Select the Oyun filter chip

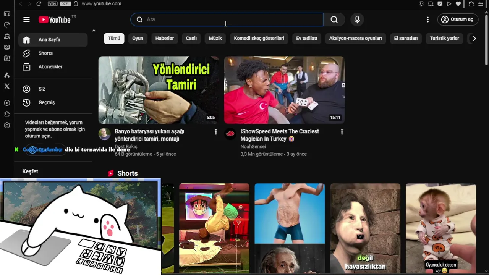point(138,39)
